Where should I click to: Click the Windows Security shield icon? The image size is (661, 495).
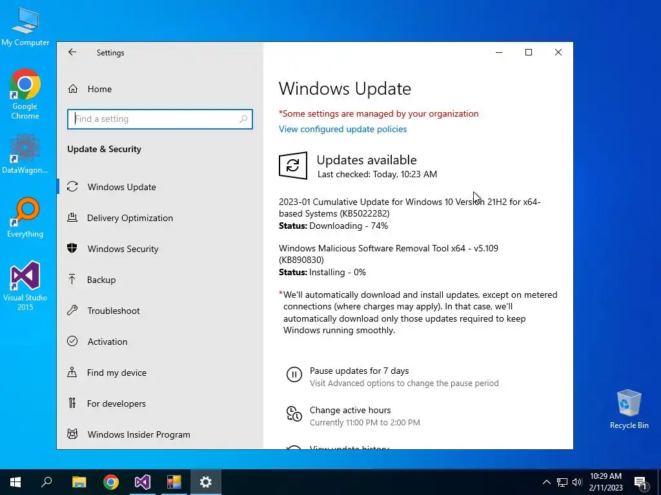tap(72, 248)
